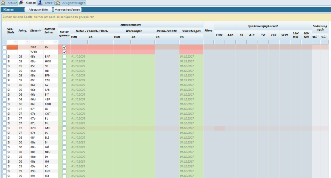
Task: Toggle Klasse sperren for class 08a
Action: [65, 142]
